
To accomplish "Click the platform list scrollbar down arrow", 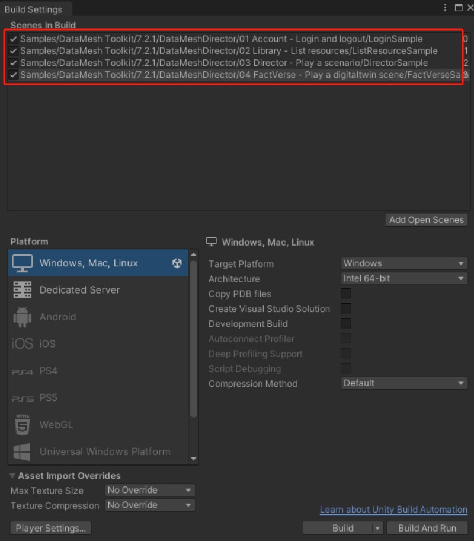I will coord(193,459).
